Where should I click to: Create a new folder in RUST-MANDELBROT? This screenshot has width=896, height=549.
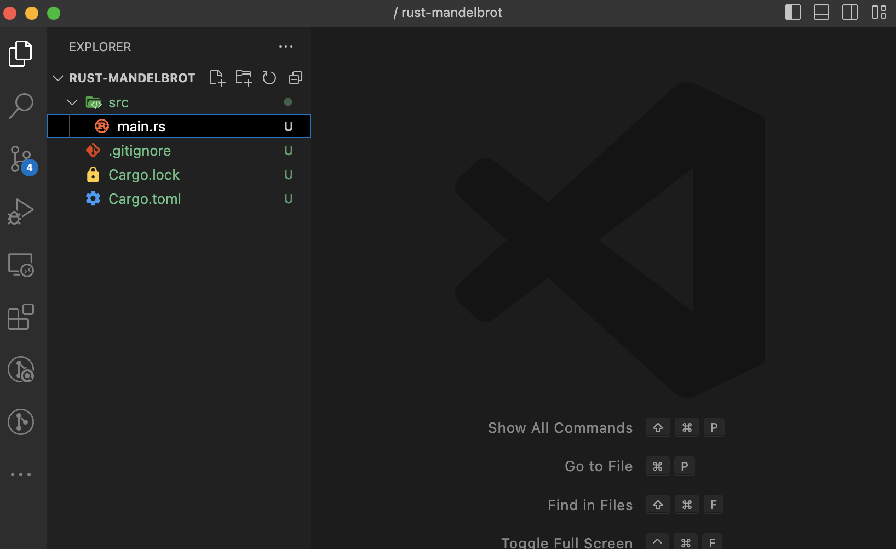(x=243, y=78)
